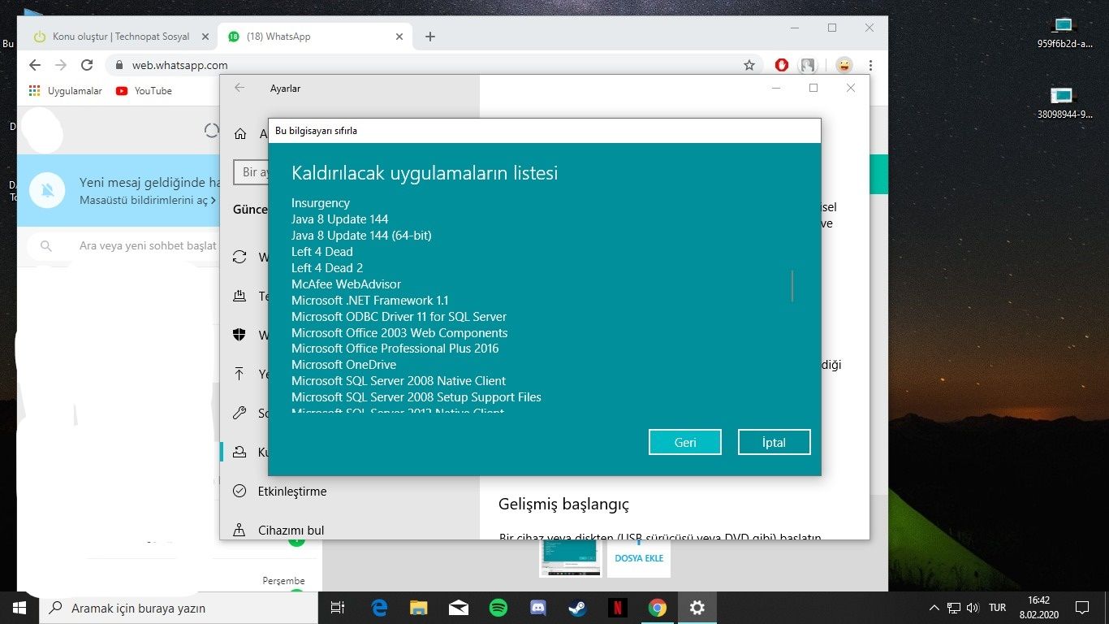
Task: Reload the WhatsApp web page
Action: pyautogui.click(x=87, y=65)
